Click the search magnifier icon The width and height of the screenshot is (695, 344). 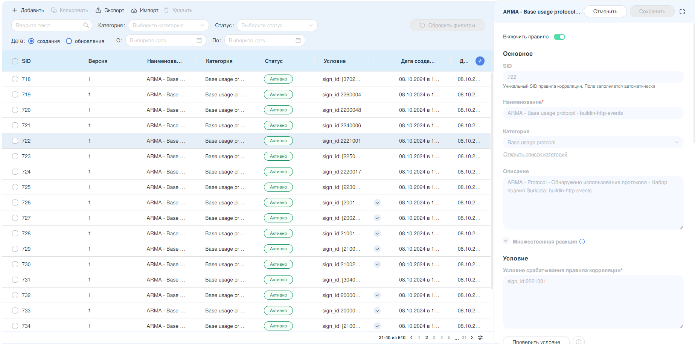86,25
